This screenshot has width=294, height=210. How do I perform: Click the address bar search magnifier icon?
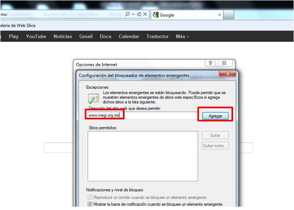tap(127, 14)
